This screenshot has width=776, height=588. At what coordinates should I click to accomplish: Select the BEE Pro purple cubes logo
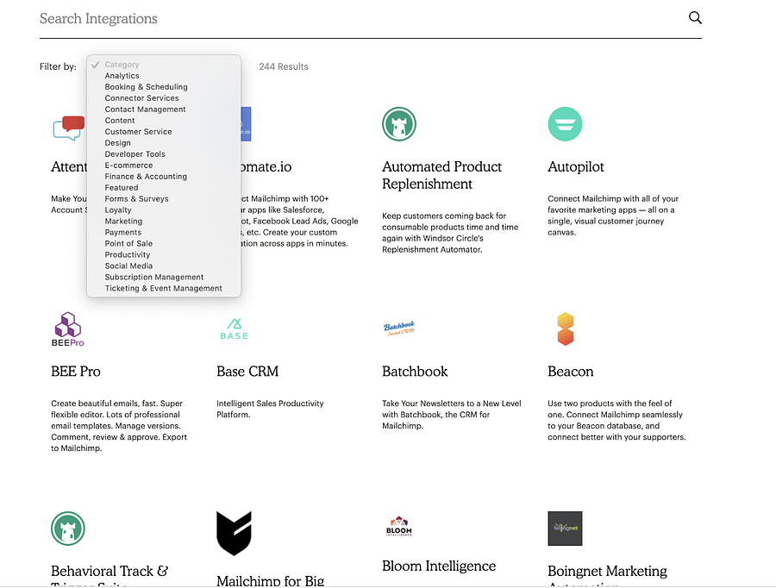67,329
